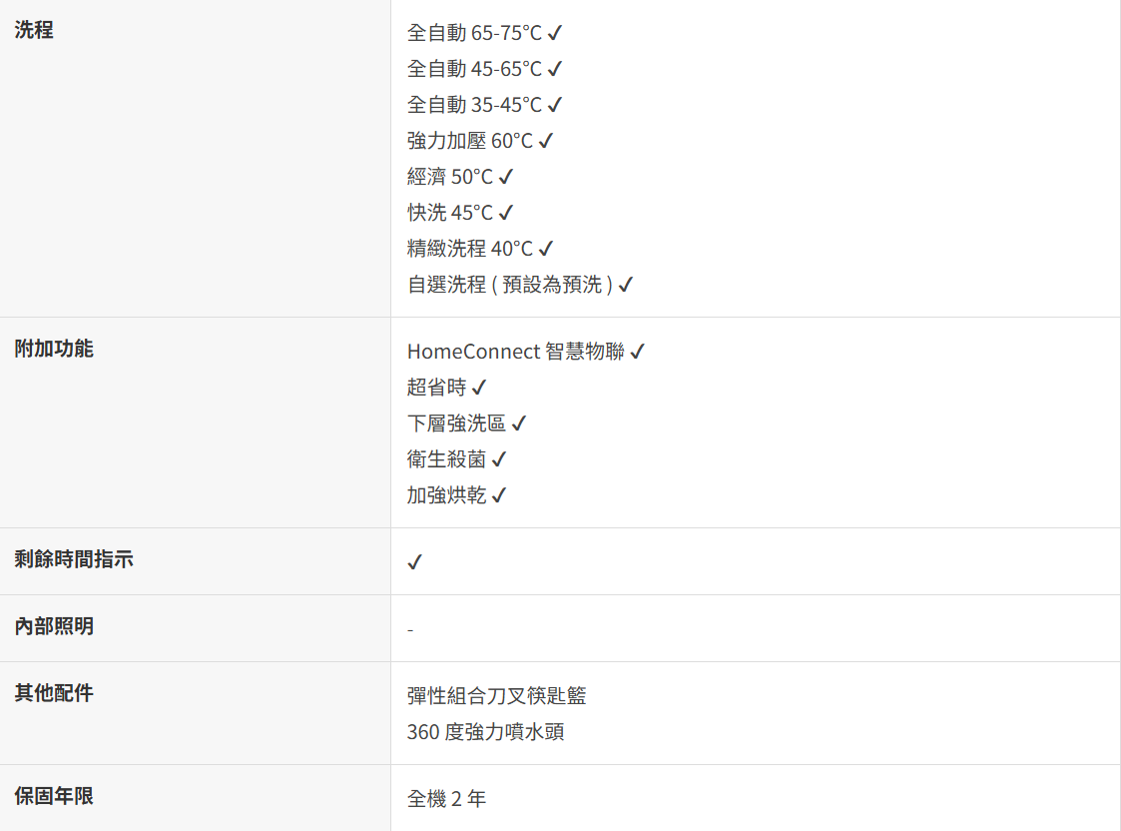The image size is (1121, 831).
Task: Select the 保固年限 row label
Action: (x=54, y=796)
